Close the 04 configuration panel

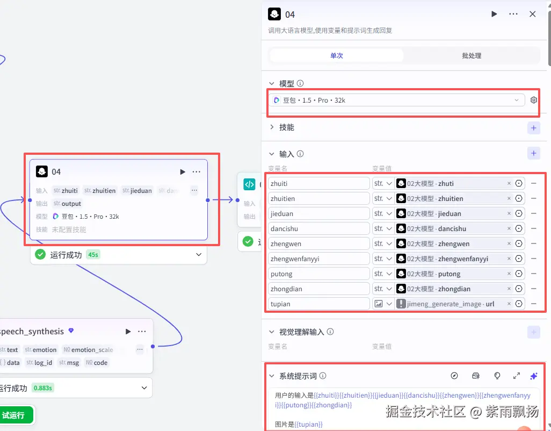[x=533, y=14]
